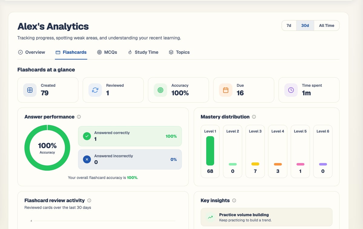
Task: Click the "Level 6" label
Action: click(x=323, y=131)
